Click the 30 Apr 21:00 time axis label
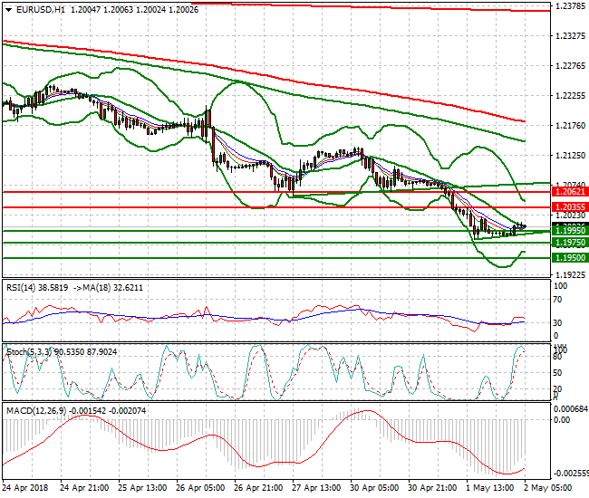This screenshot has height=498, width=589. click(432, 488)
